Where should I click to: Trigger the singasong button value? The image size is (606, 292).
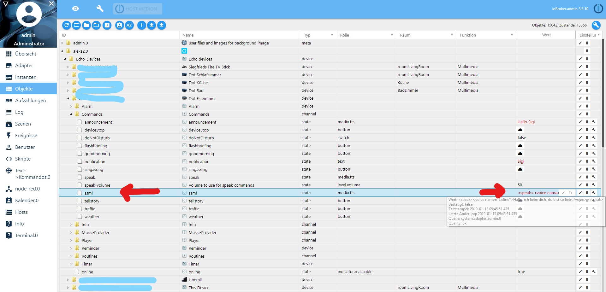tap(520, 169)
